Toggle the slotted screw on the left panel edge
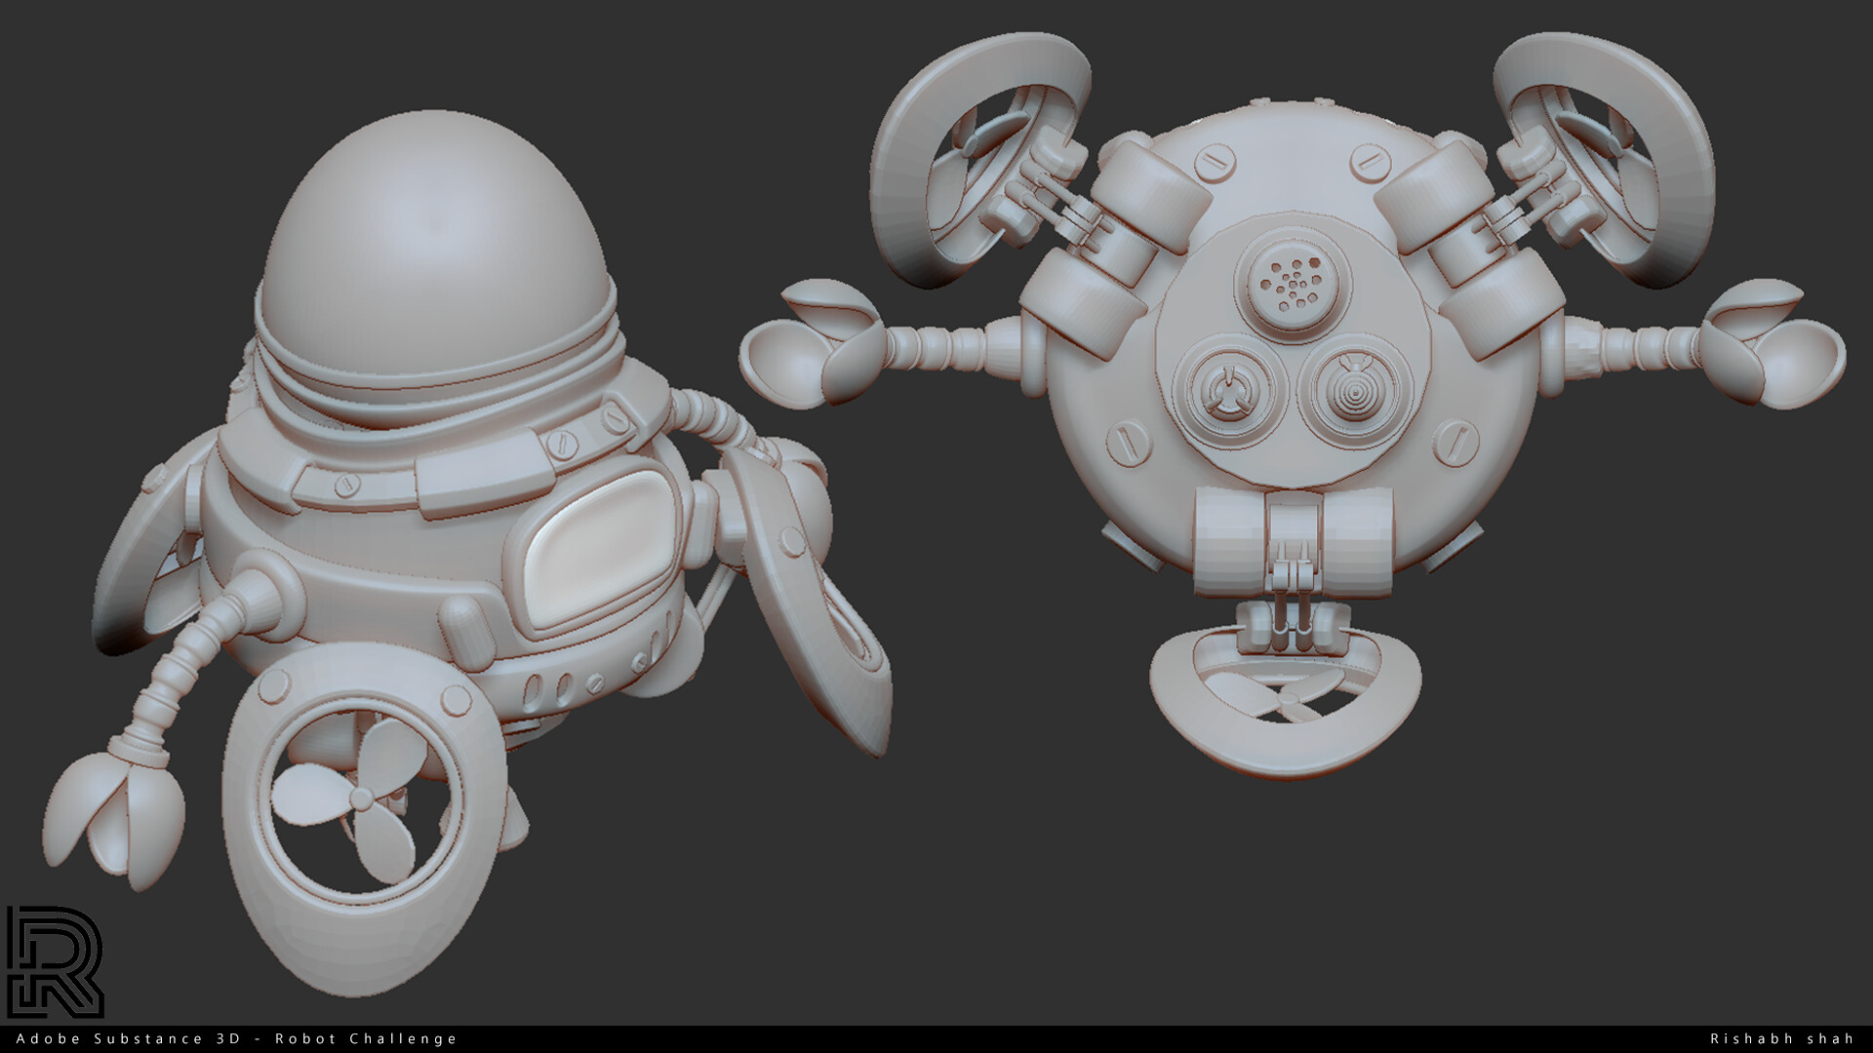 [x=1127, y=444]
